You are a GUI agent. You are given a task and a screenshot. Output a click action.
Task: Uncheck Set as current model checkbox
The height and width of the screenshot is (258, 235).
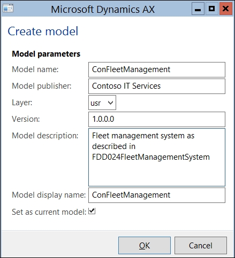pyautogui.click(x=92, y=211)
